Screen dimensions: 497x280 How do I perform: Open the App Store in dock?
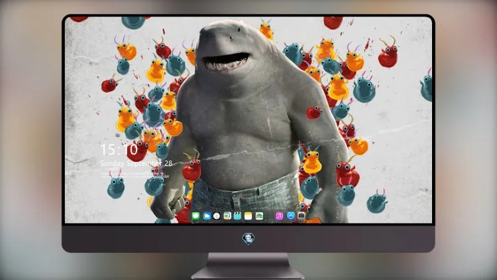pos(291,216)
